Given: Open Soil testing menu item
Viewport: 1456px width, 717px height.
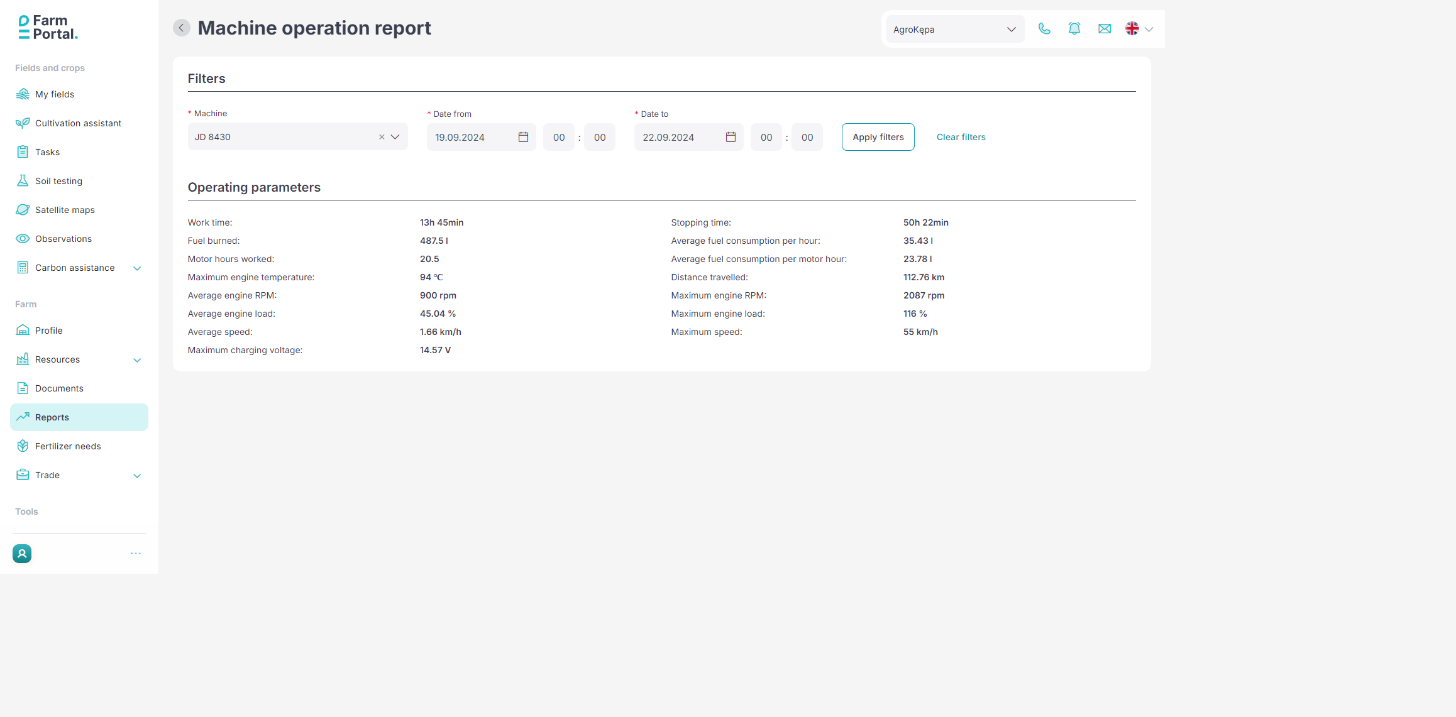Looking at the screenshot, I should (79, 181).
